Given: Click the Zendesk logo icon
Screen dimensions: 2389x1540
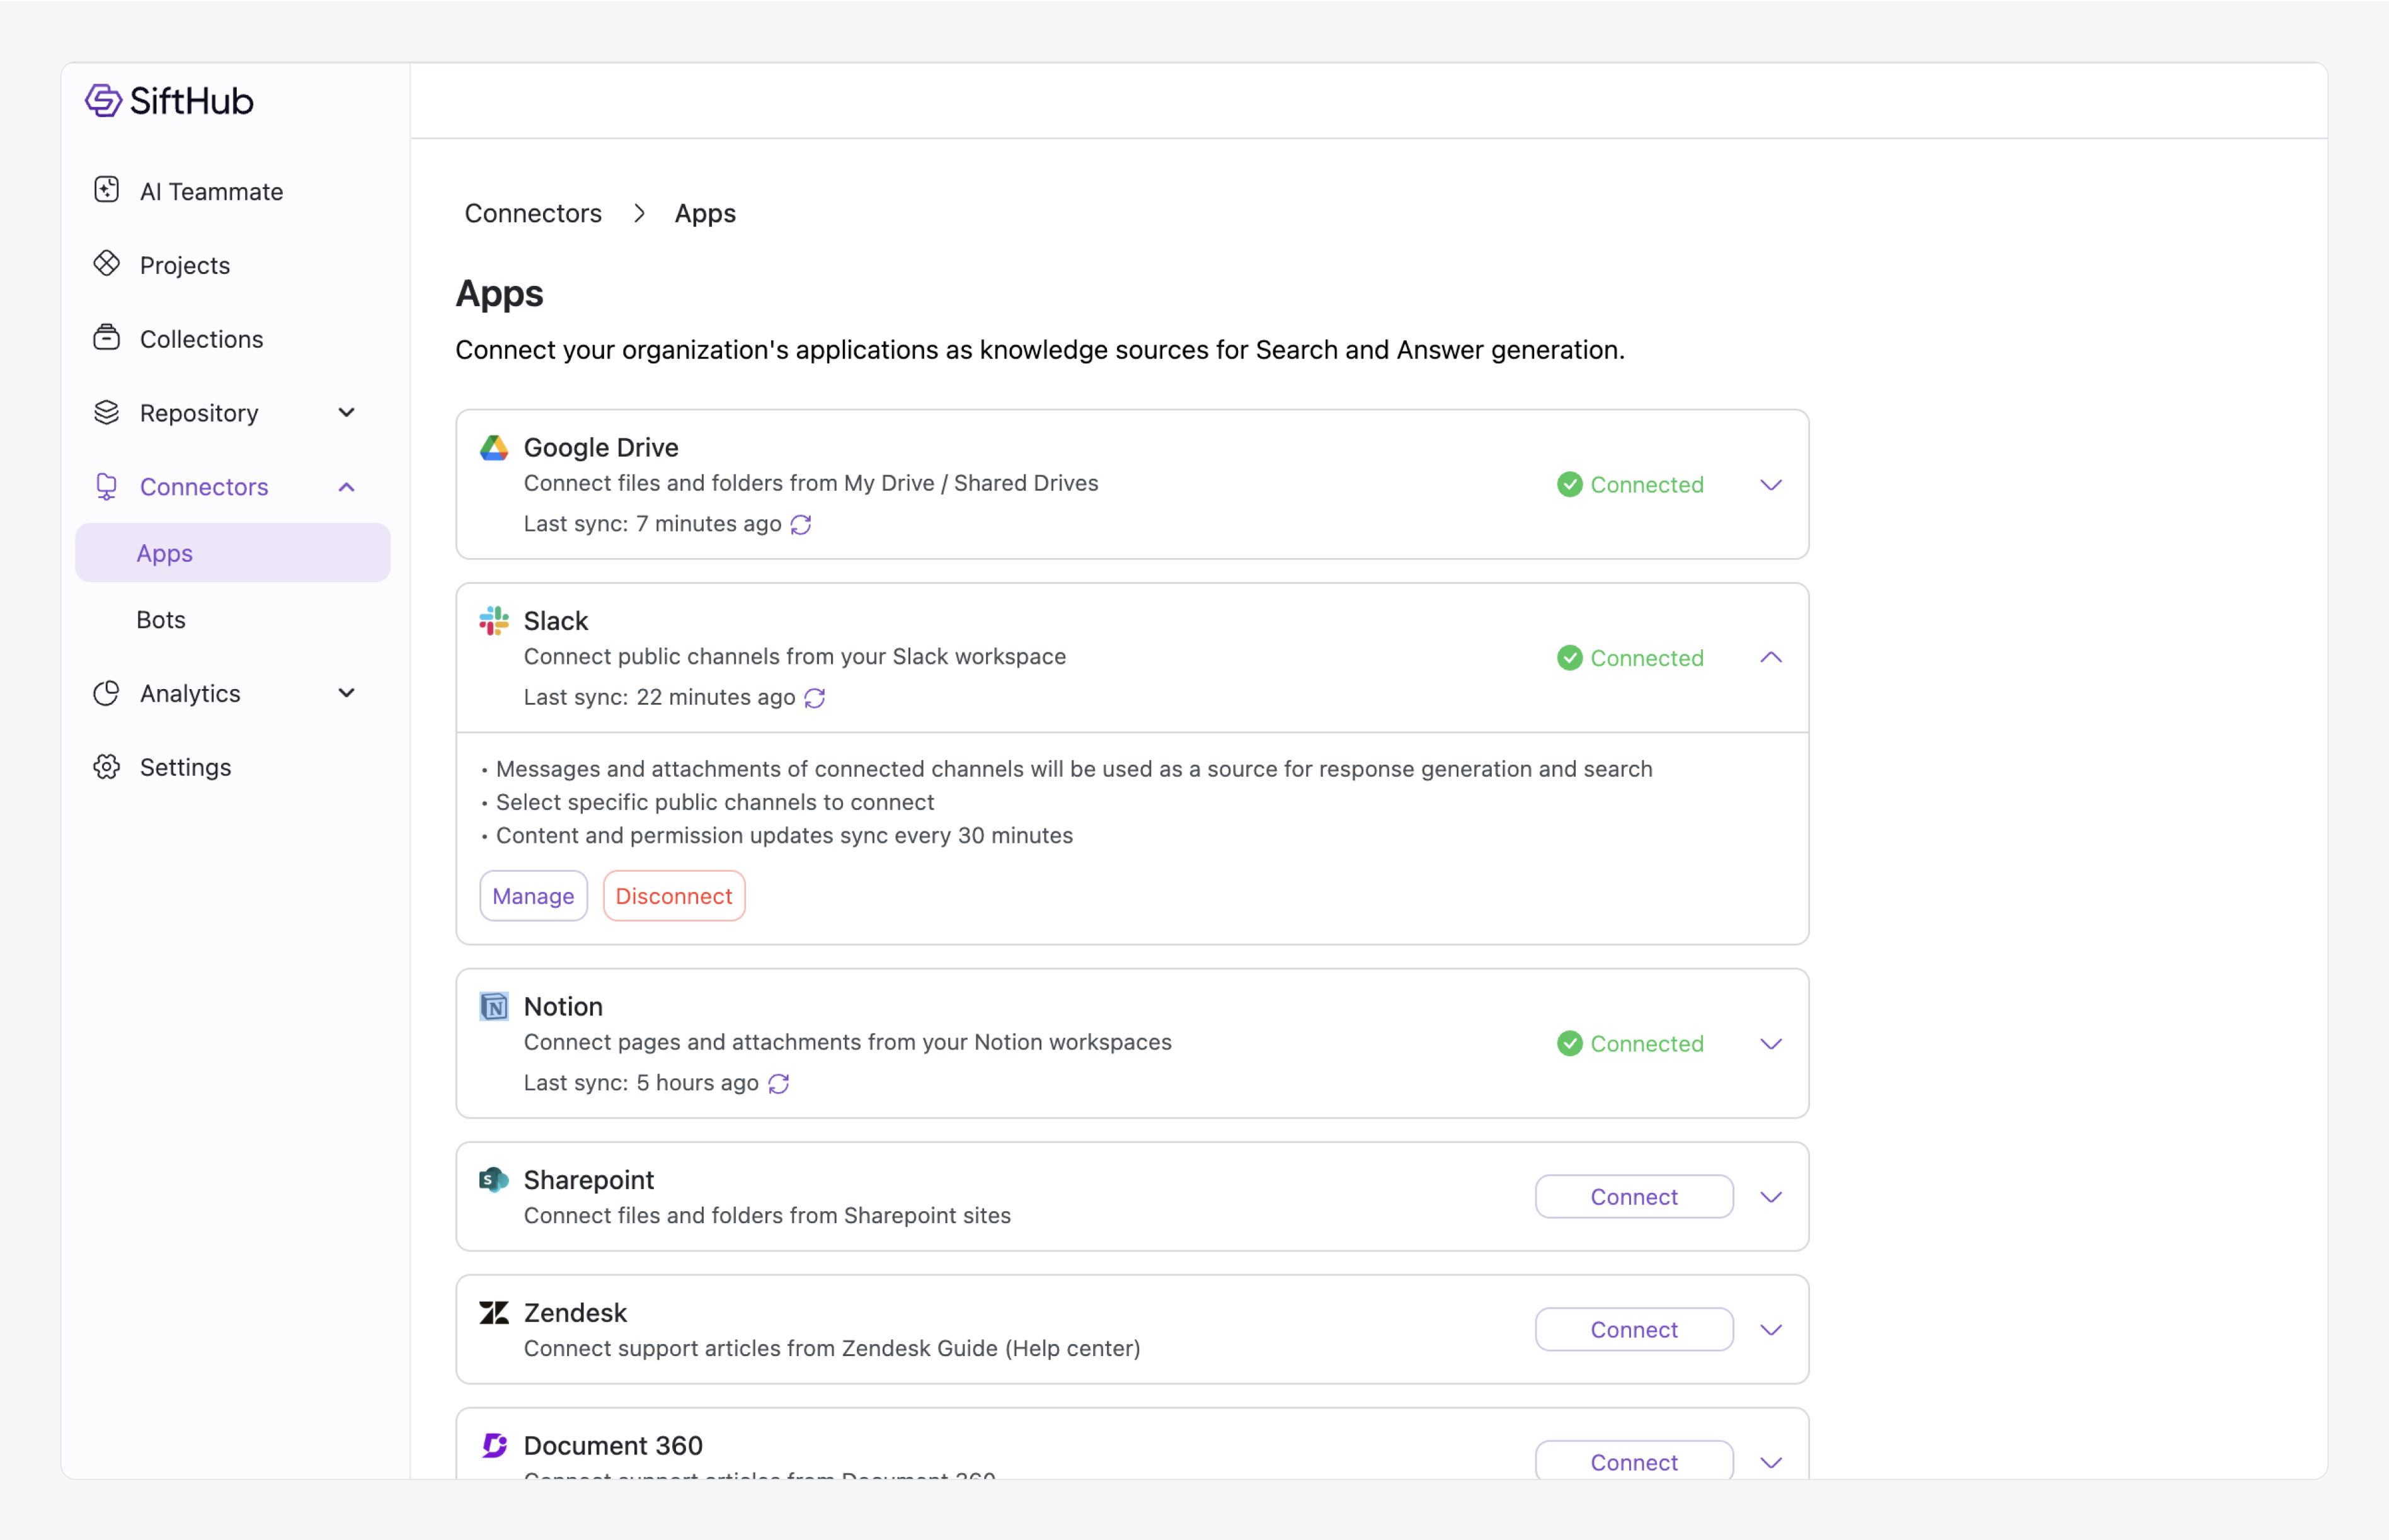Looking at the screenshot, I should click(x=494, y=1312).
